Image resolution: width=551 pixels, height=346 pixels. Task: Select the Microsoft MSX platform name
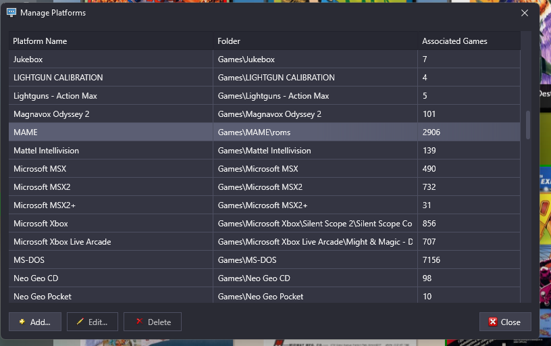click(40, 169)
